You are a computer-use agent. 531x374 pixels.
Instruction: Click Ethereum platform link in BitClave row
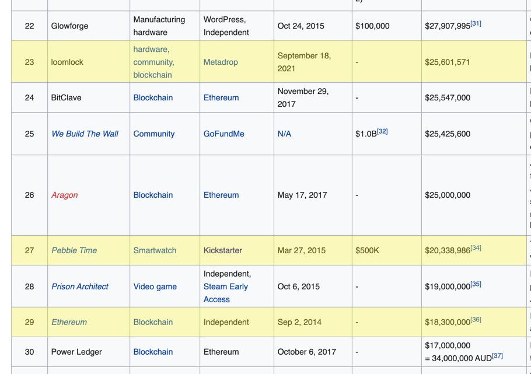221,97
